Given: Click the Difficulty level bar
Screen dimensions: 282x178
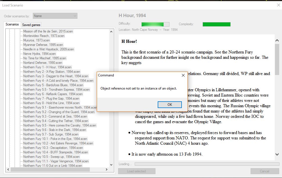Looking at the screenshot, I should [x=155, y=24].
